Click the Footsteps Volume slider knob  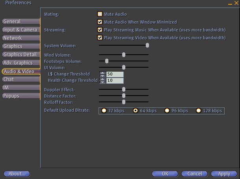coord(107,61)
